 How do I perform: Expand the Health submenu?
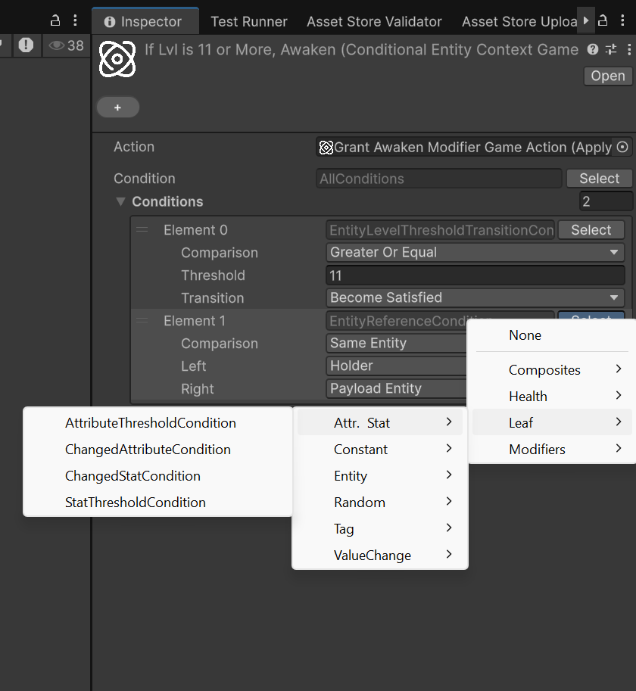552,396
